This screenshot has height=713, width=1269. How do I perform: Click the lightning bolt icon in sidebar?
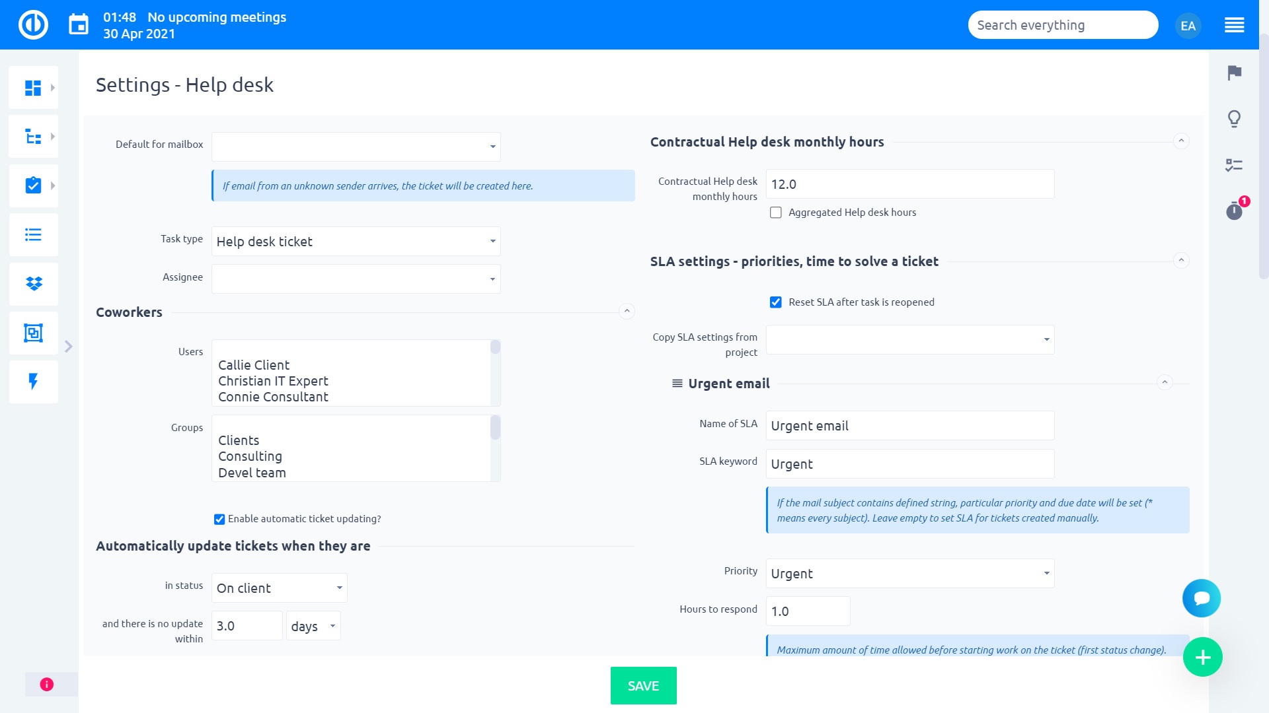33,382
